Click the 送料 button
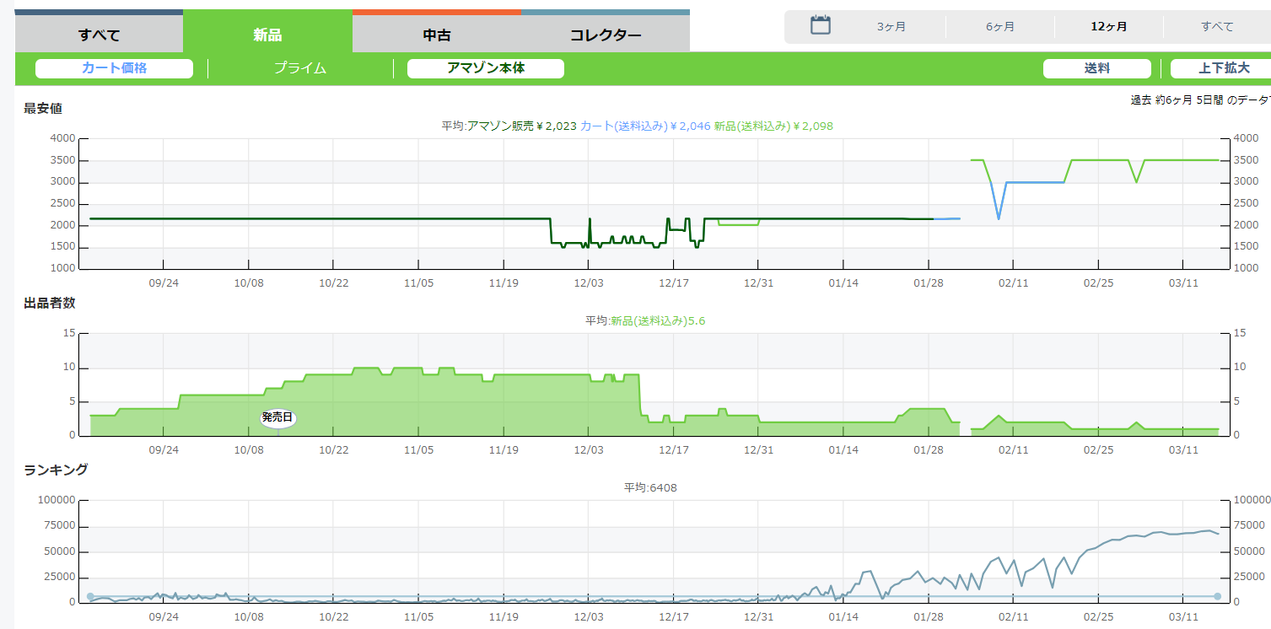1271x629 pixels. [1096, 68]
